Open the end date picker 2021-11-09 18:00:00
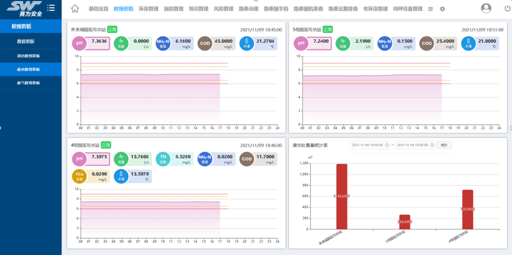Image resolution: width=512 pixels, height=255 pixels. pyautogui.click(x=414, y=145)
